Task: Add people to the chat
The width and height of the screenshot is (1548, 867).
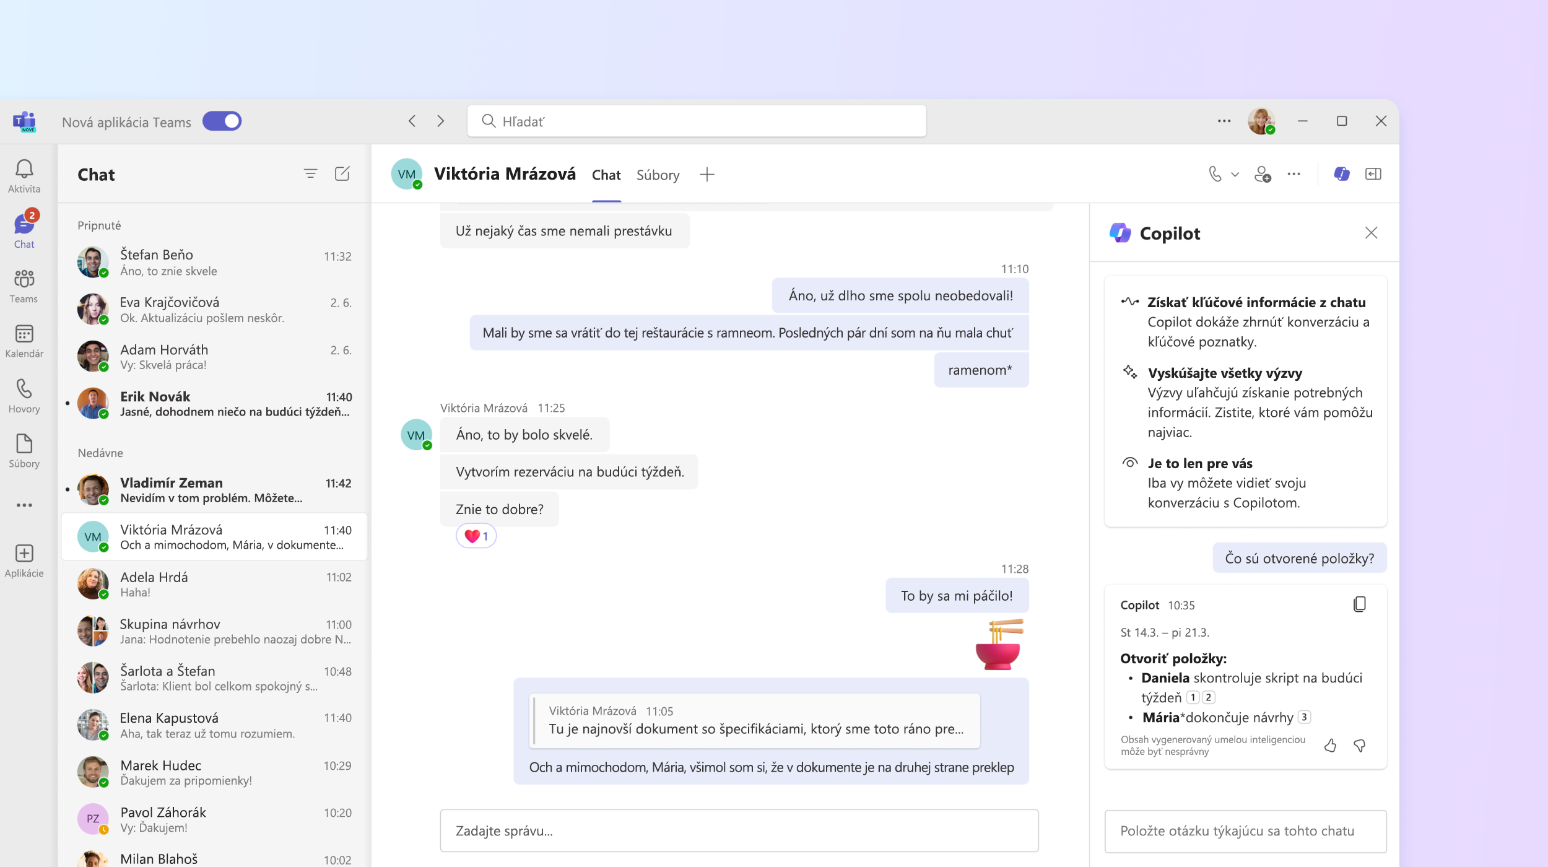Action: point(1263,174)
